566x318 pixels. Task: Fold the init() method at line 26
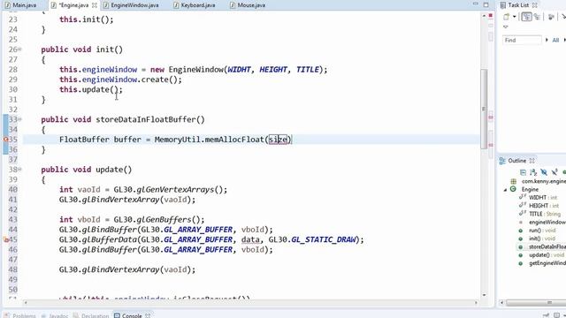[19, 49]
